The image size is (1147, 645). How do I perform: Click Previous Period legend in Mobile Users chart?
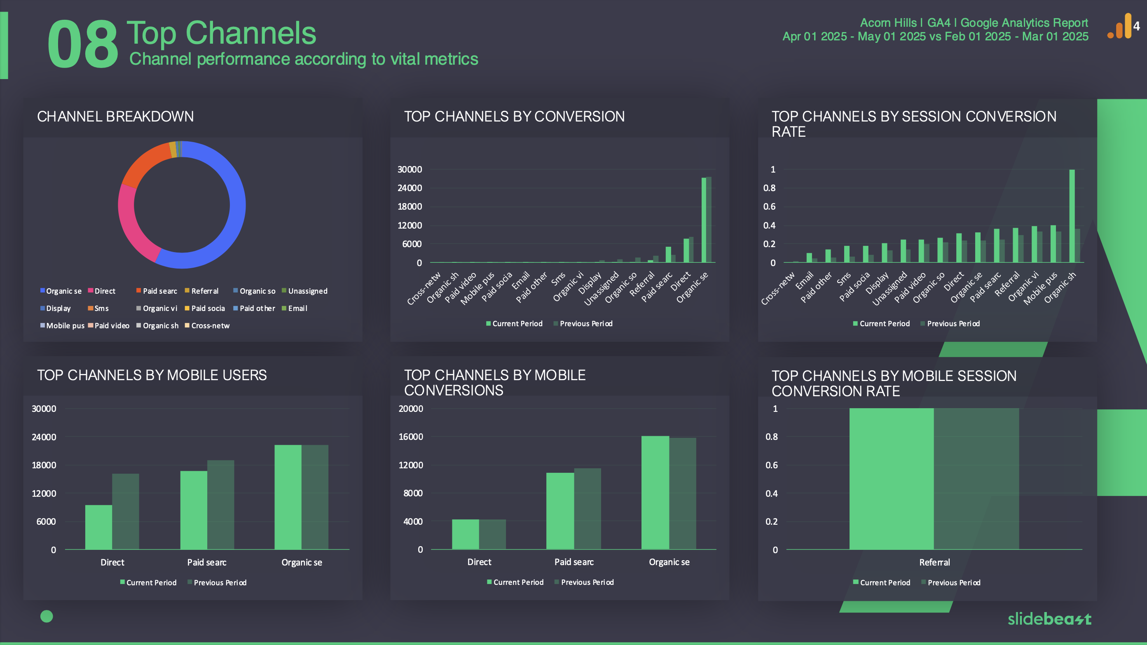[217, 583]
